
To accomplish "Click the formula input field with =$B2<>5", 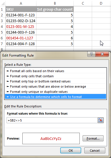I will [x=52, y=120].
